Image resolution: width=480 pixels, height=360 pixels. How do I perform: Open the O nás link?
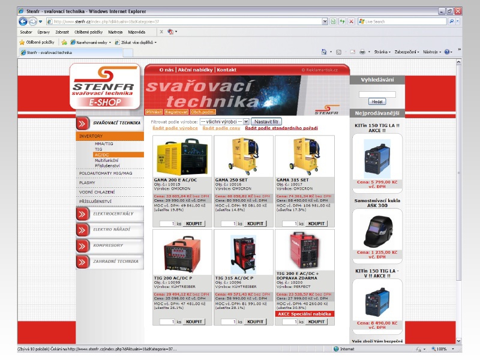click(166, 70)
